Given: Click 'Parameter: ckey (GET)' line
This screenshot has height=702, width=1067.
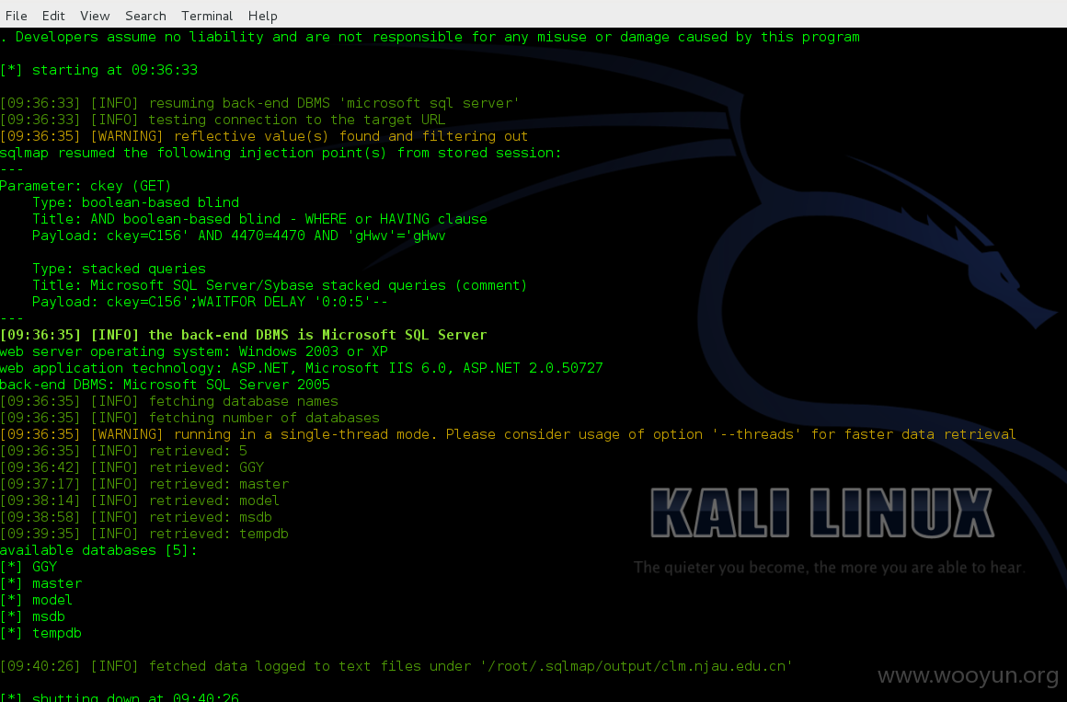Looking at the screenshot, I should (86, 186).
